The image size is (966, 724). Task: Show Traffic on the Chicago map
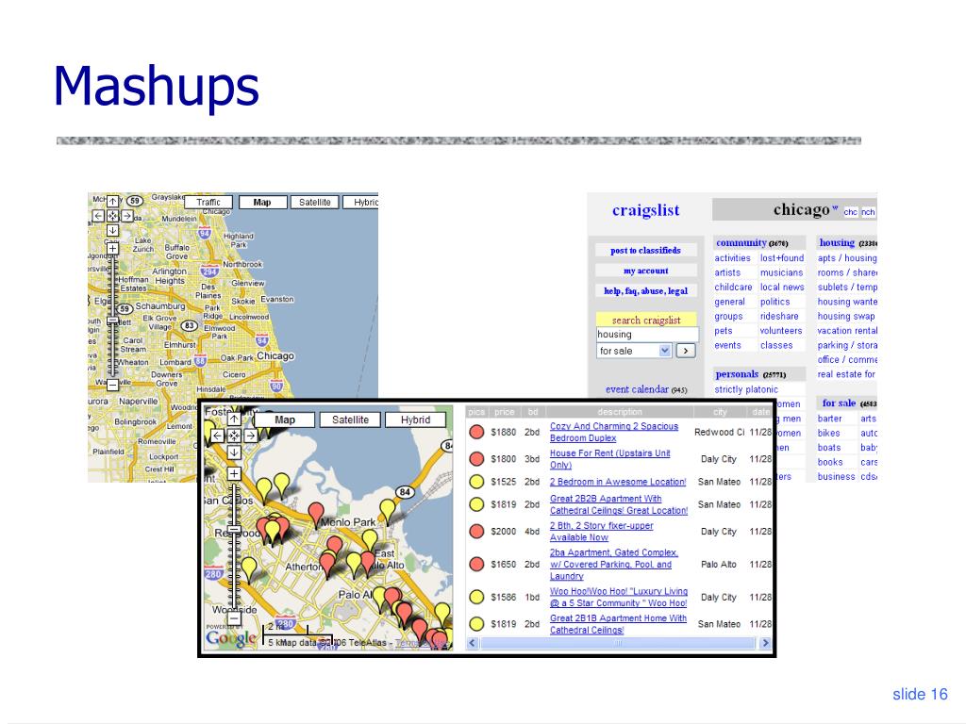coord(208,202)
